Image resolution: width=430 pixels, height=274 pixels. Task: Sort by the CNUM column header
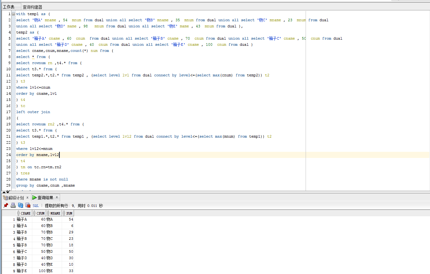(39, 213)
